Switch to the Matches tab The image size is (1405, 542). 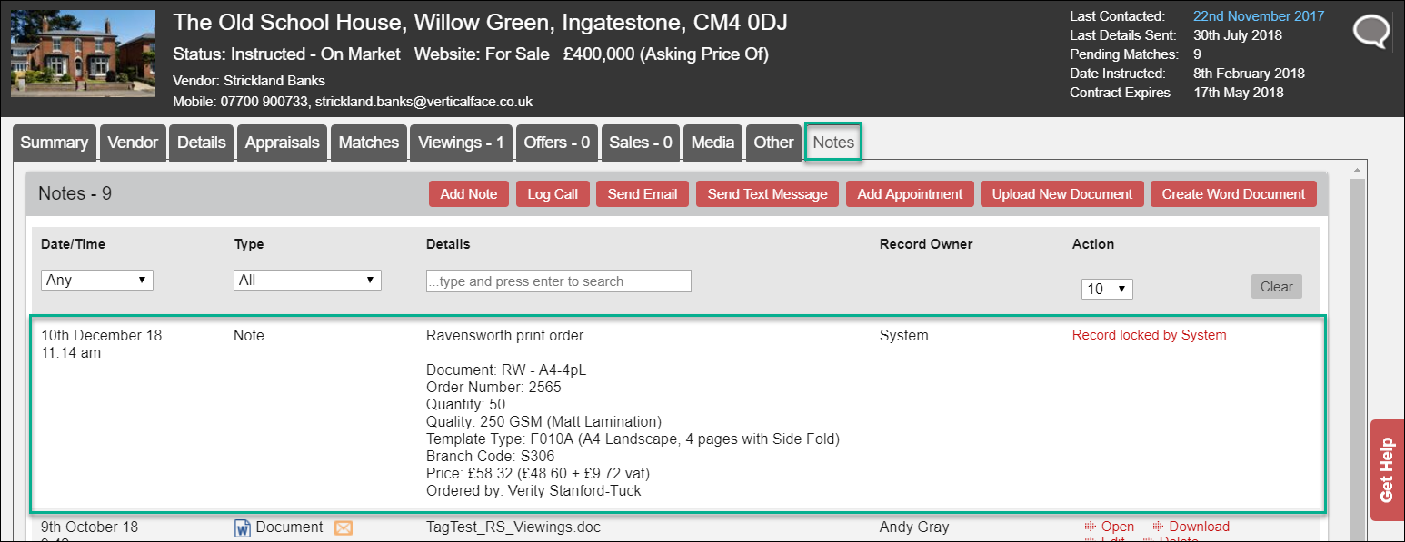point(369,143)
